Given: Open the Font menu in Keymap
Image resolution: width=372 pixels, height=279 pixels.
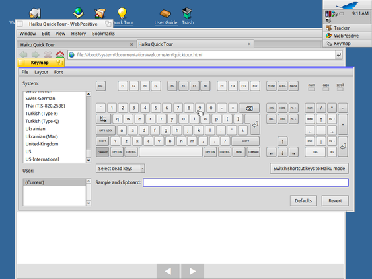Looking at the screenshot, I should tap(58, 72).
